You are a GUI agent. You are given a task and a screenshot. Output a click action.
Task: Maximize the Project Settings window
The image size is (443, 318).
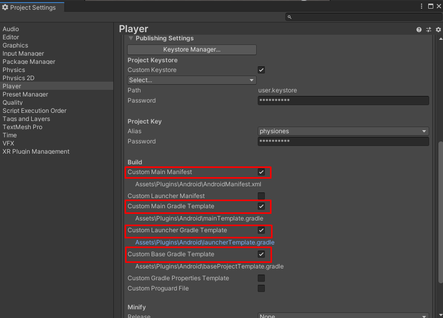431,6
